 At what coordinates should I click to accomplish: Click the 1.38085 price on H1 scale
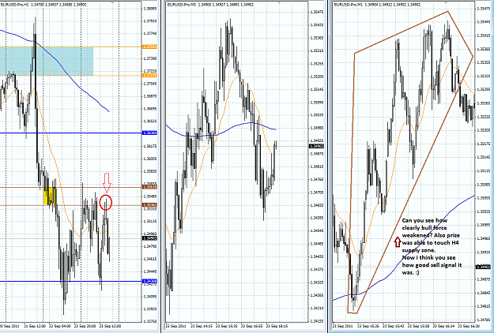click(150, 9)
